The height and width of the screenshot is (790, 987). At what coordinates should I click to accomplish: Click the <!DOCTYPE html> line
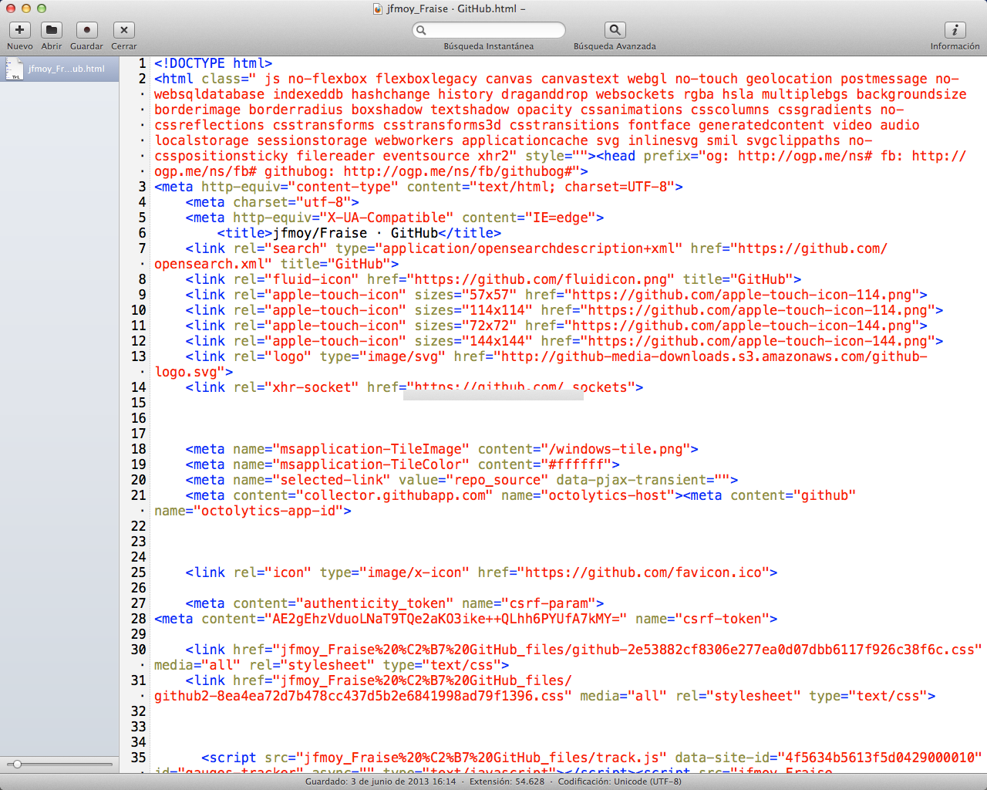[x=213, y=63]
